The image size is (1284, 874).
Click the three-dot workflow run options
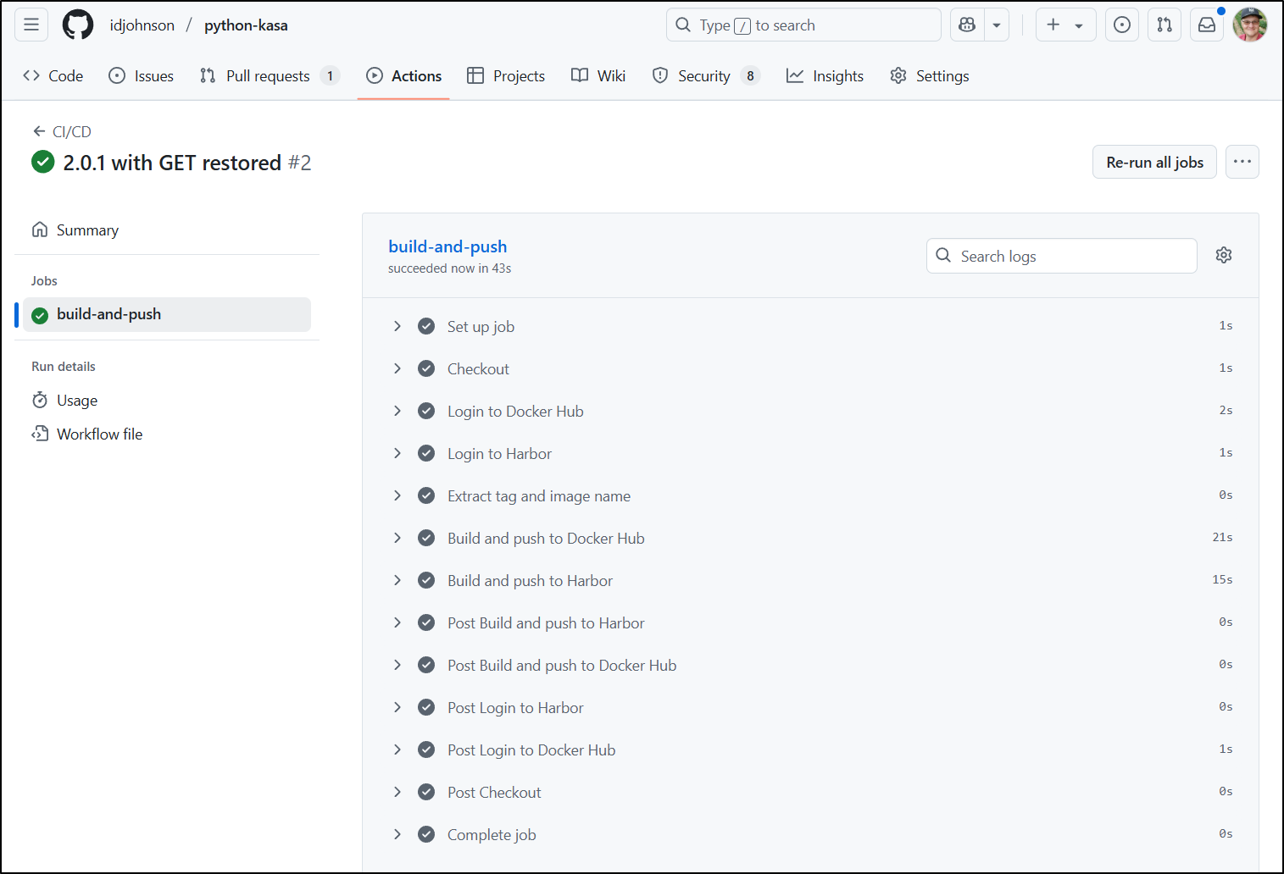coord(1242,162)
